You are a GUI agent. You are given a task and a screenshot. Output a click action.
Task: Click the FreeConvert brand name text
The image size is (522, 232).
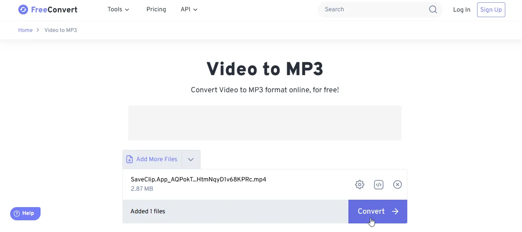point(54,10)
